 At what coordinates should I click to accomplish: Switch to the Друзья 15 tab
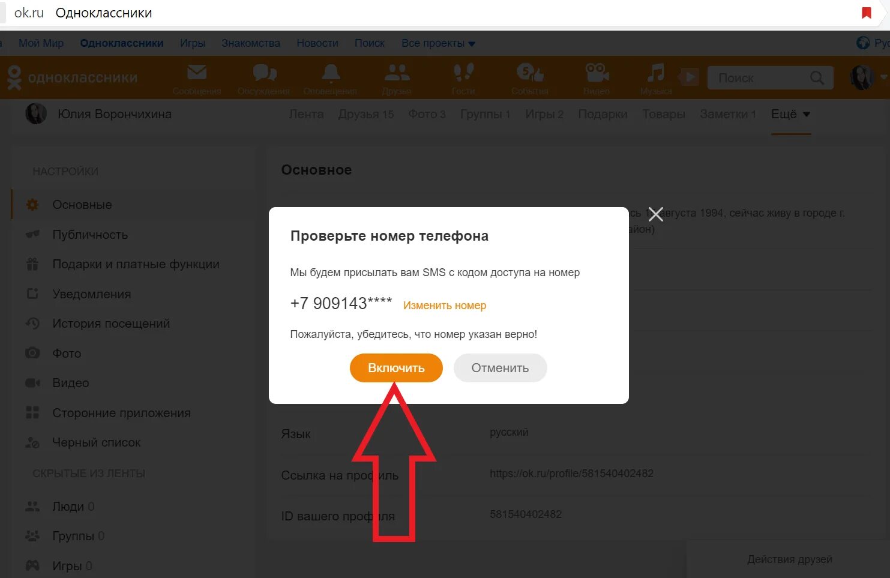(x=366, y=114)
